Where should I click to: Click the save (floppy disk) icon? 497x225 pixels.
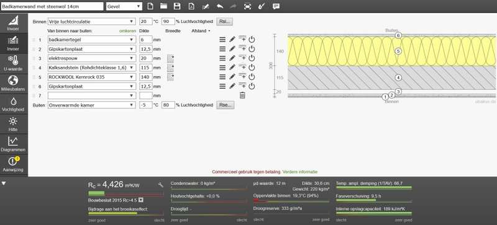click(177, 6)
